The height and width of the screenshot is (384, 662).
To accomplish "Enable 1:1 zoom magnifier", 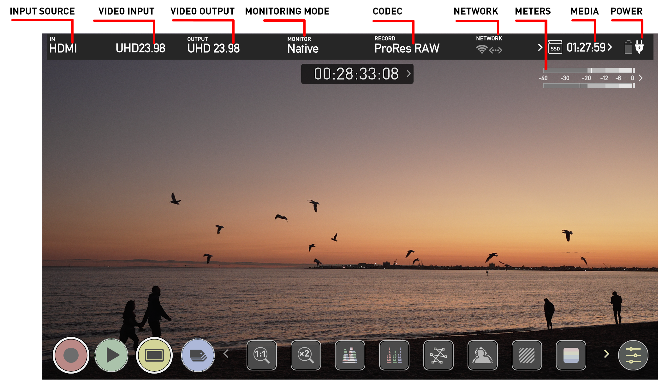I will (262, 355).
